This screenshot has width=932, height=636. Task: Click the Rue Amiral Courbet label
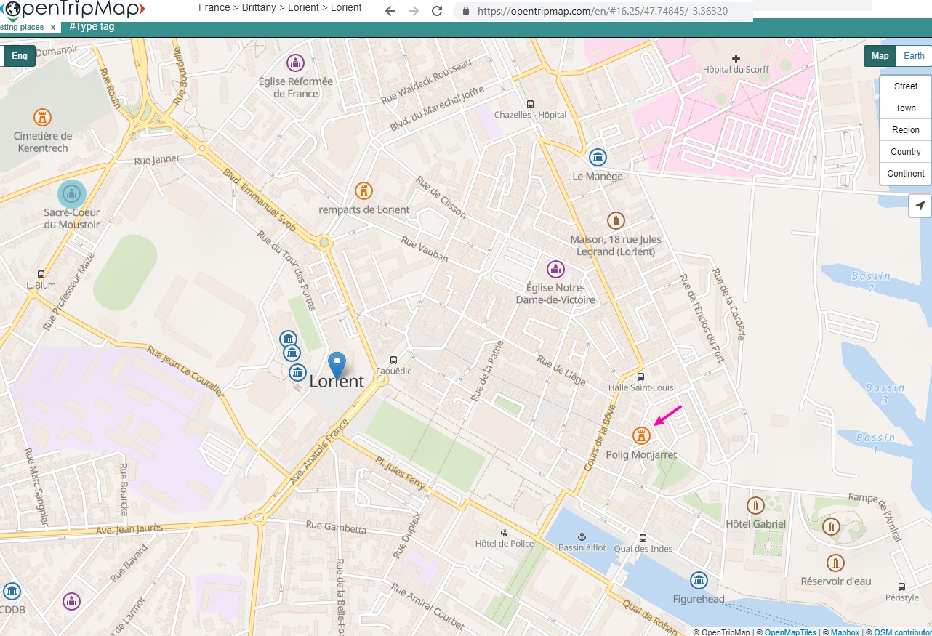427,605
